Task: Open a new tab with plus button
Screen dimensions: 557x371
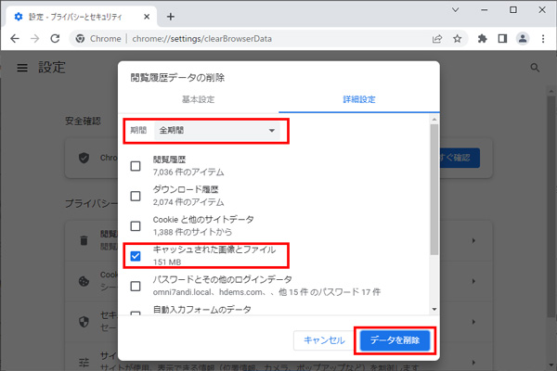Action: (171, 17)
